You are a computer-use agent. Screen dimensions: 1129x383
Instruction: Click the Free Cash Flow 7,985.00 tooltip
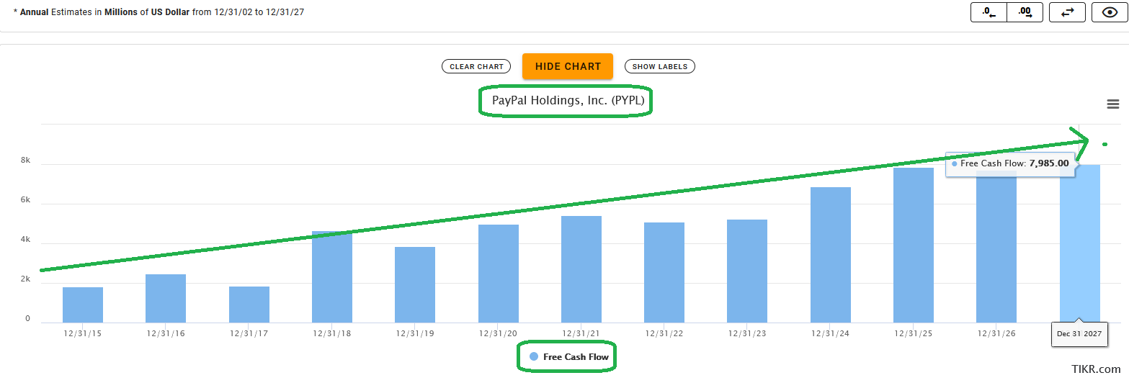pos(1010,163)
